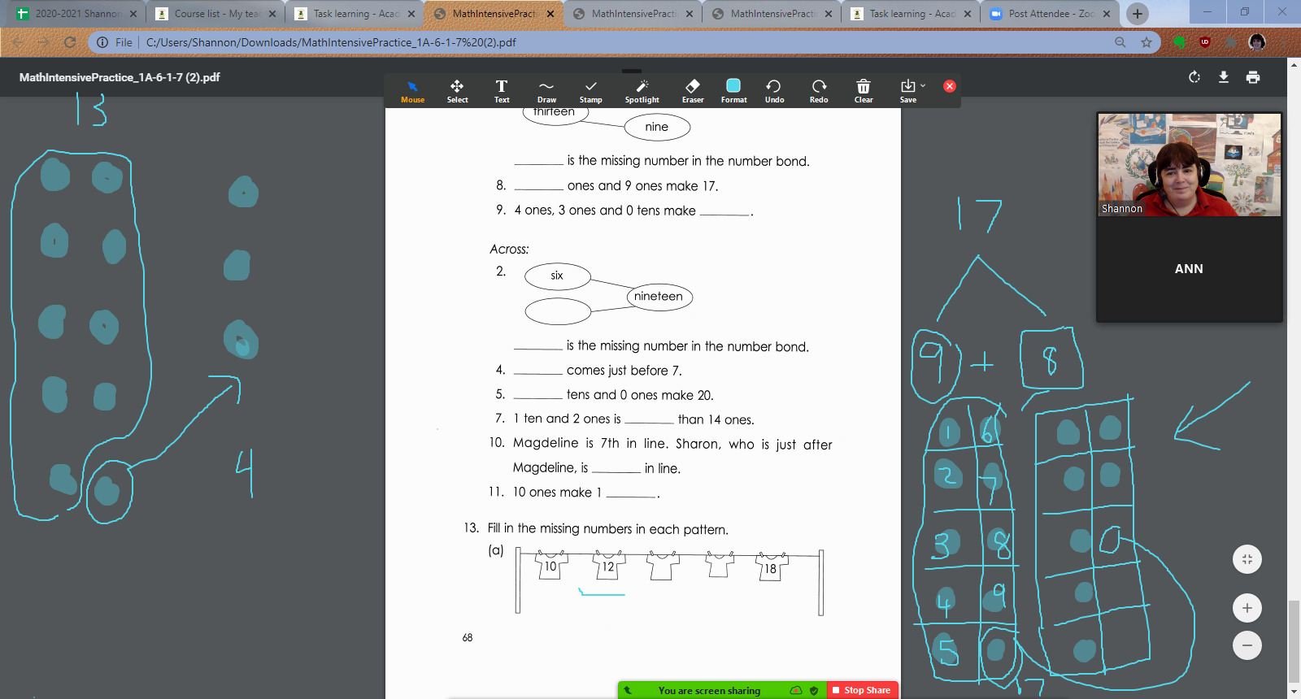The height and width of the screenshot is (699, 1301).
Task: Open the sharing shield security icon
Action: 814,690
